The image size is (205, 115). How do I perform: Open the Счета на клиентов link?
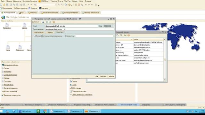pyautogui.click(x=9, y=75)
